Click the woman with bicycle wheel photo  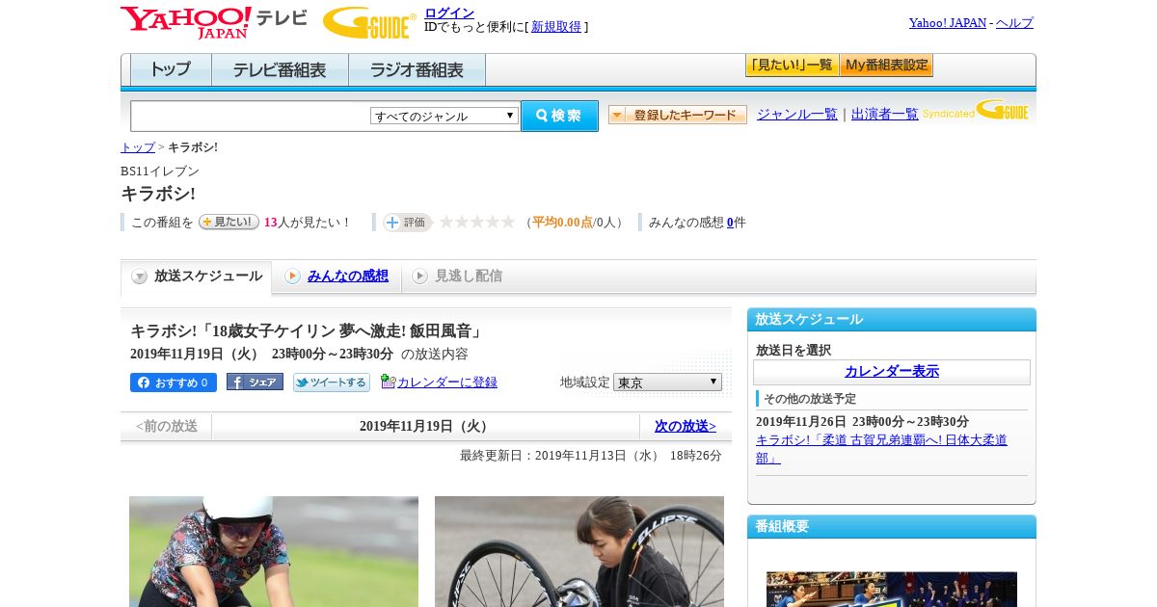pyautogui.click(x=579, y=551)
